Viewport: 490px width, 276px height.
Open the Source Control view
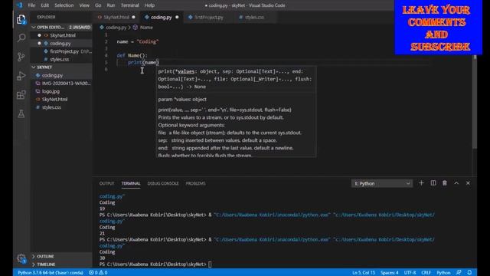click(x=21, y=57)
